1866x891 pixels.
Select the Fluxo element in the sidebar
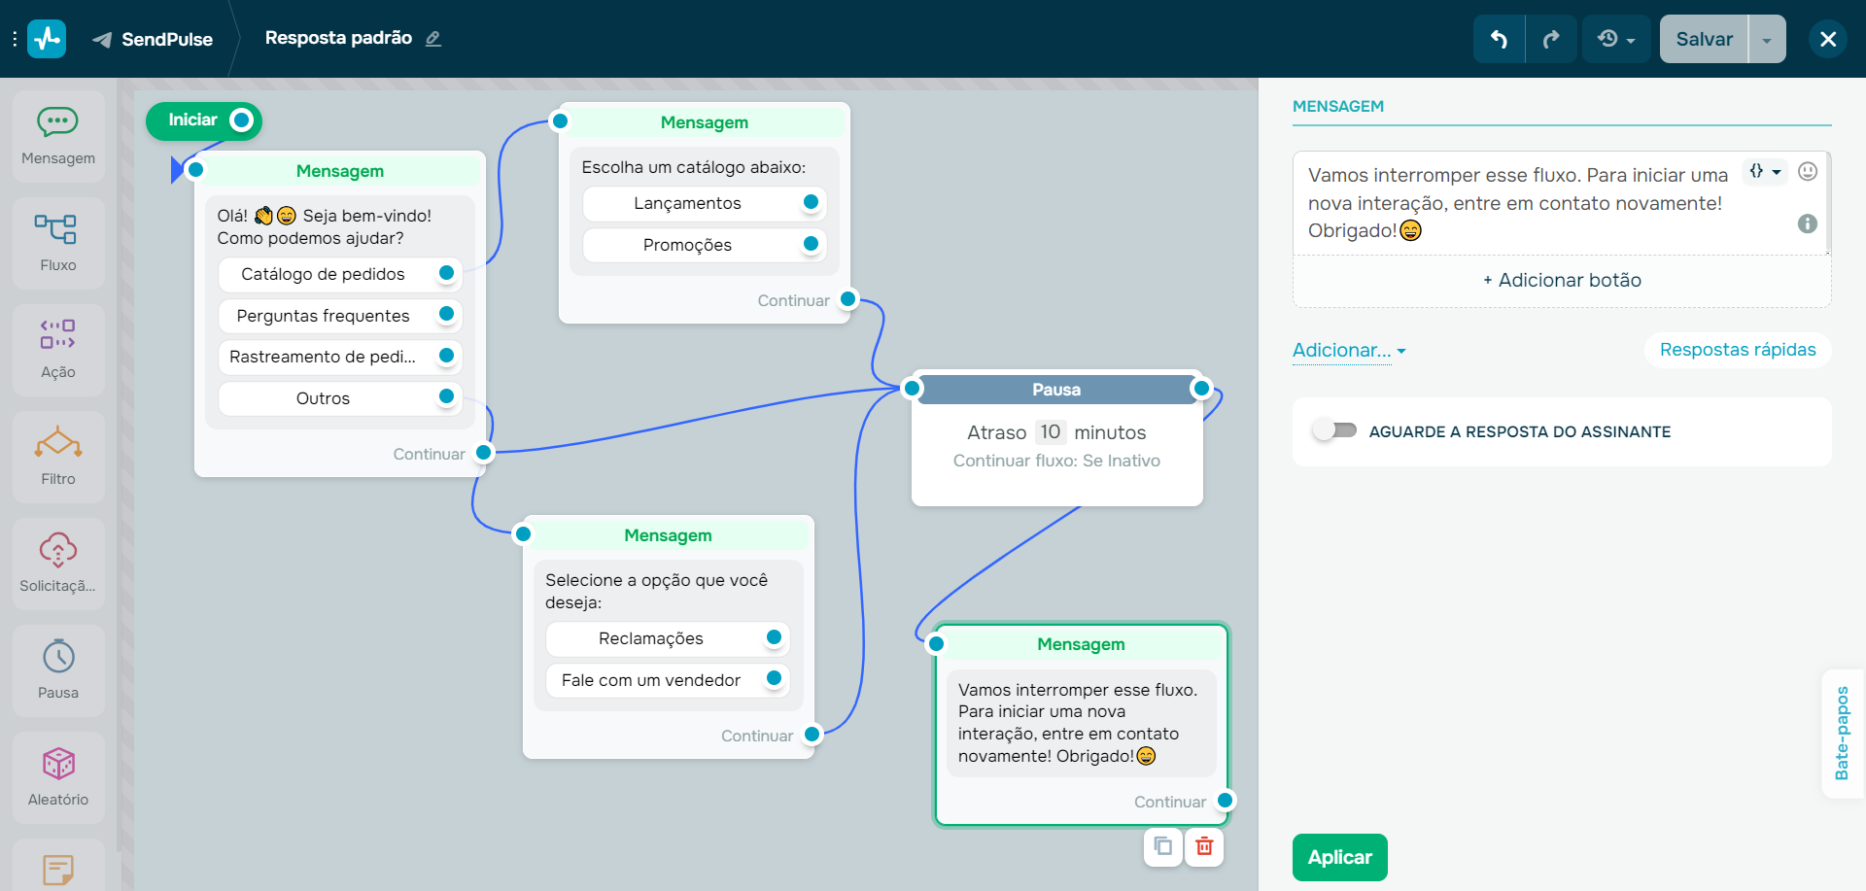[57, 243]
